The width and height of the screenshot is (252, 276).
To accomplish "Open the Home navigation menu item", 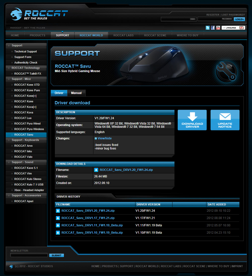I will tap(15, 35).
